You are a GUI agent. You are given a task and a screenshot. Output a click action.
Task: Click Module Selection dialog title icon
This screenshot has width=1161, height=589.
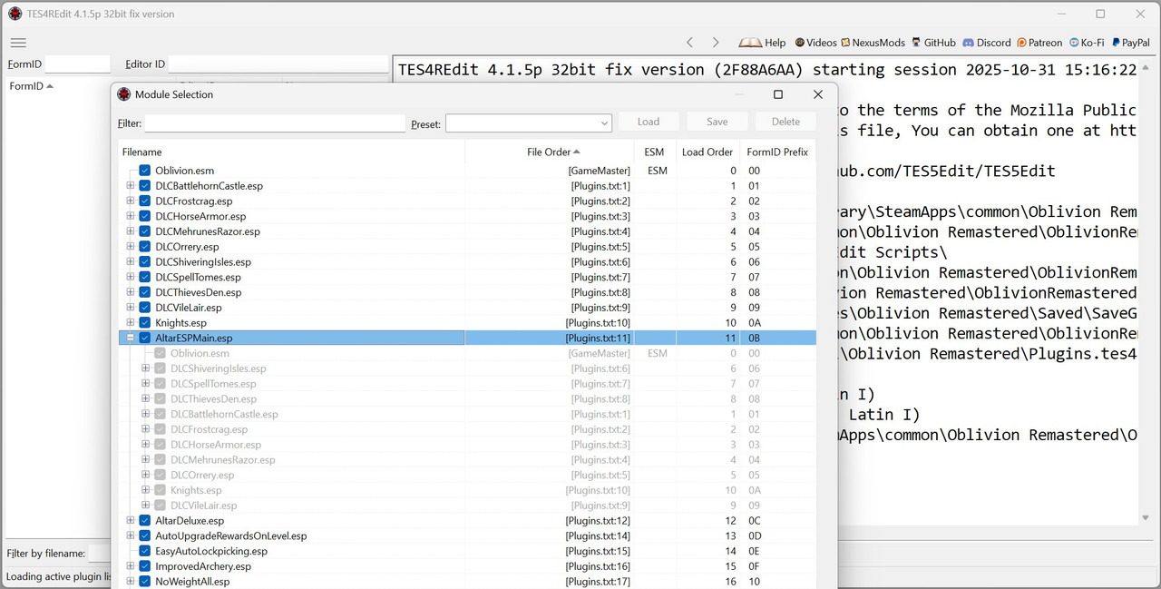(x=124, y=94)
